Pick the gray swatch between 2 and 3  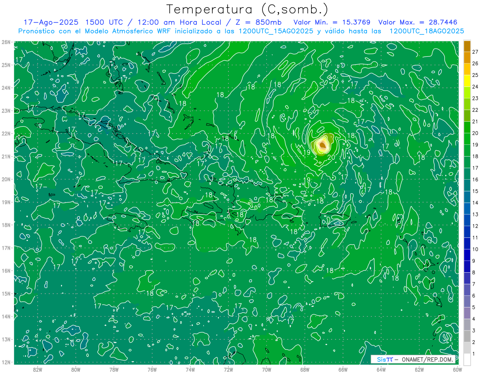(467, 336)
